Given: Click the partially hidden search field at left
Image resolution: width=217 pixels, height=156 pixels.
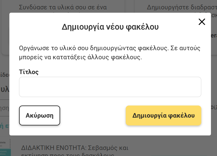Looking at the screenshot, I should (4, 108).
